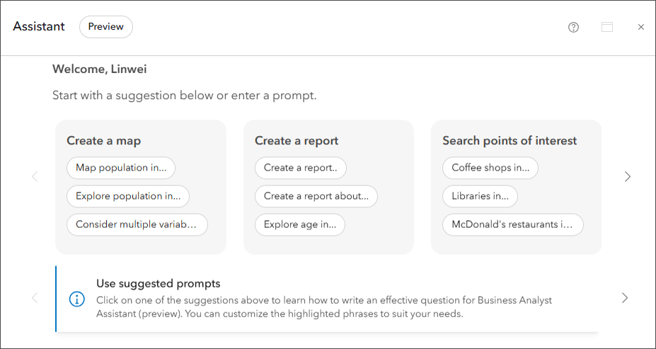Select the "Create a report.." prompt
The image size is (656, 349).
point(301,168)
